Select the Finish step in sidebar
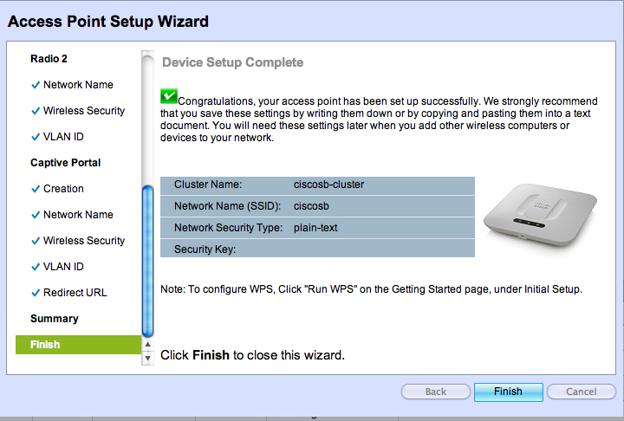The width and height of the screenshot is (624, 421). [78, 345]
